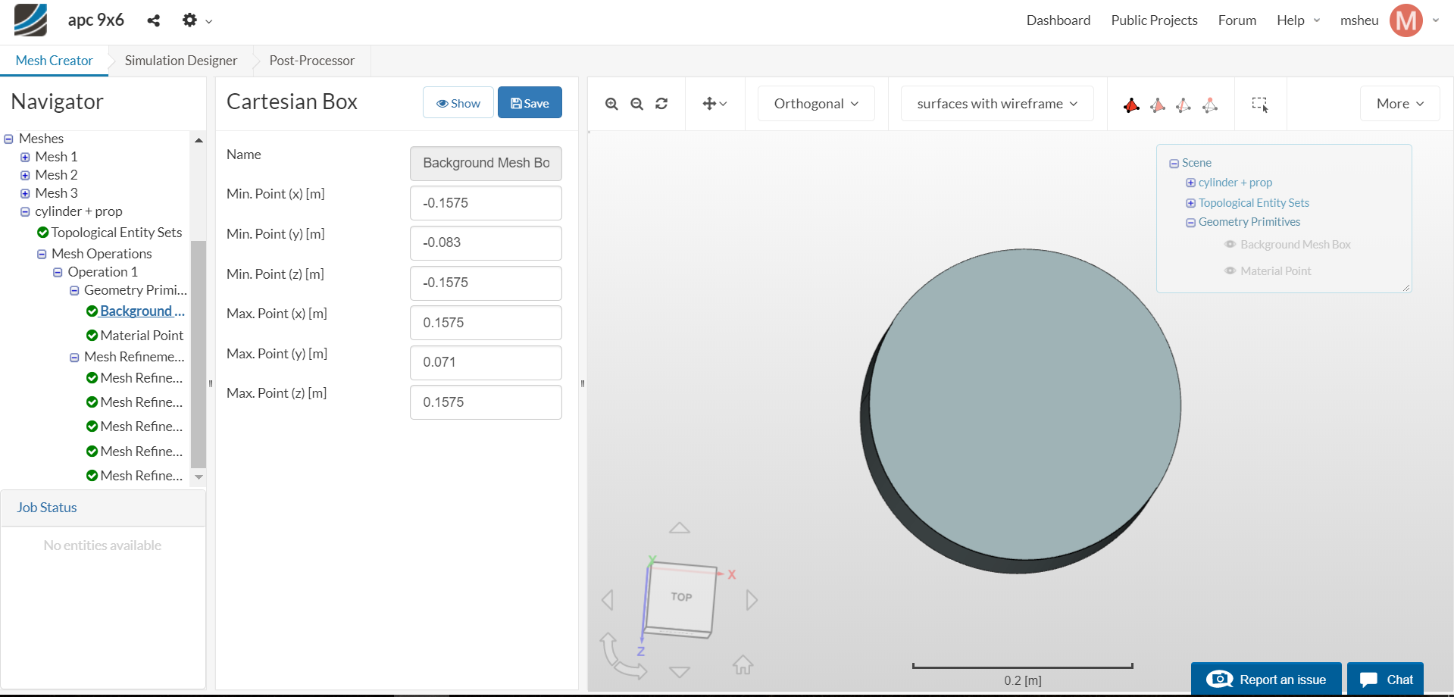Click the rotate-right arrow beside orientation cube
The width and height of the screenshot is (1454, 697).
pyautogui.click(x=752, y=600)
